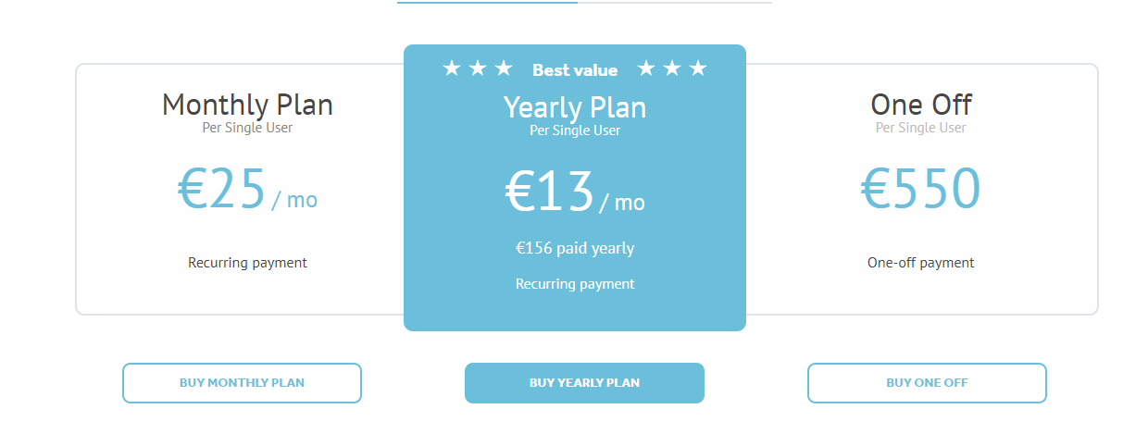Click the €13 / mo price
The image size is (1148, 434).
(575, 192)
